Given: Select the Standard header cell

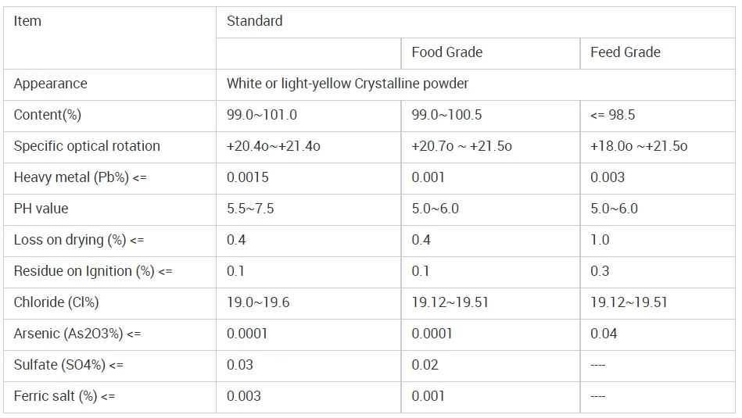Looking at the screenshot, I should click(475, 22).
